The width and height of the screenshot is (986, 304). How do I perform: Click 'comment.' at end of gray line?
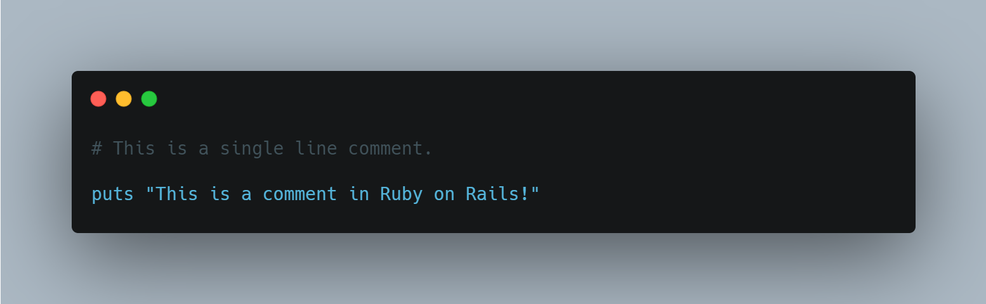tap(390, 149)
